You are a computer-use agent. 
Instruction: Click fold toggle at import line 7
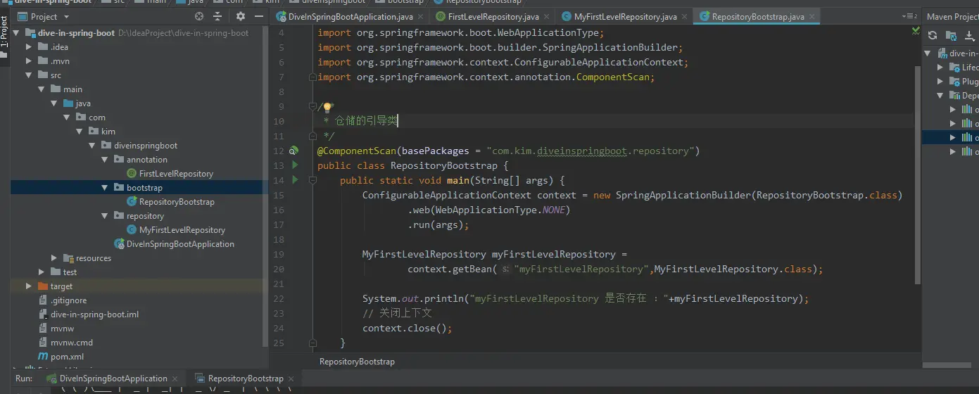313,77
